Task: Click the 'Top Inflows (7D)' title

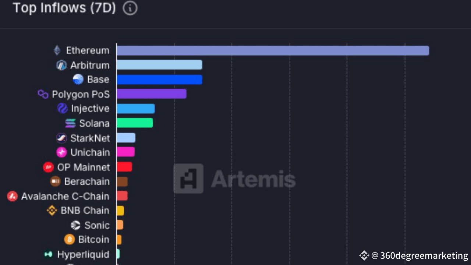Action: [x=64, y=8]
